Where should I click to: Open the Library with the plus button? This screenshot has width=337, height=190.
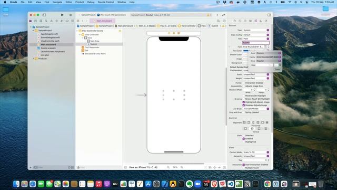(x=217, y=15)
